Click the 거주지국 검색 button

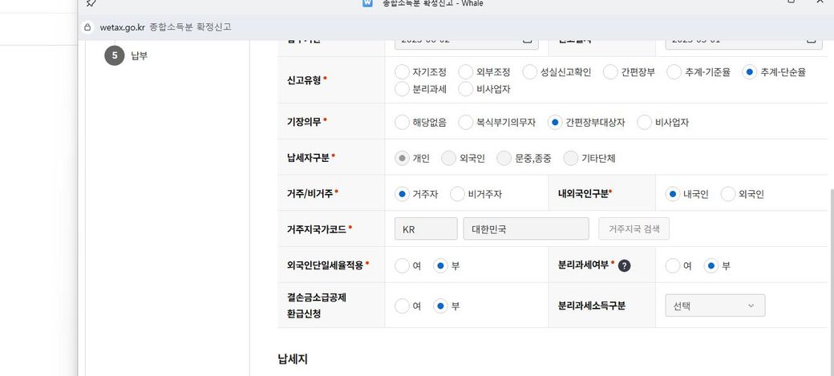click(x=634, y=228)
